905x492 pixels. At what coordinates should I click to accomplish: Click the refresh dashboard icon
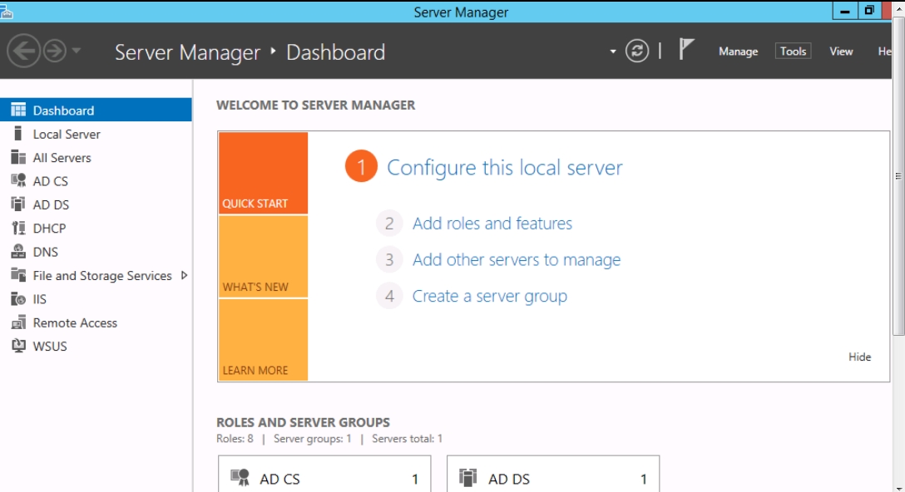[x=637, y=52]
